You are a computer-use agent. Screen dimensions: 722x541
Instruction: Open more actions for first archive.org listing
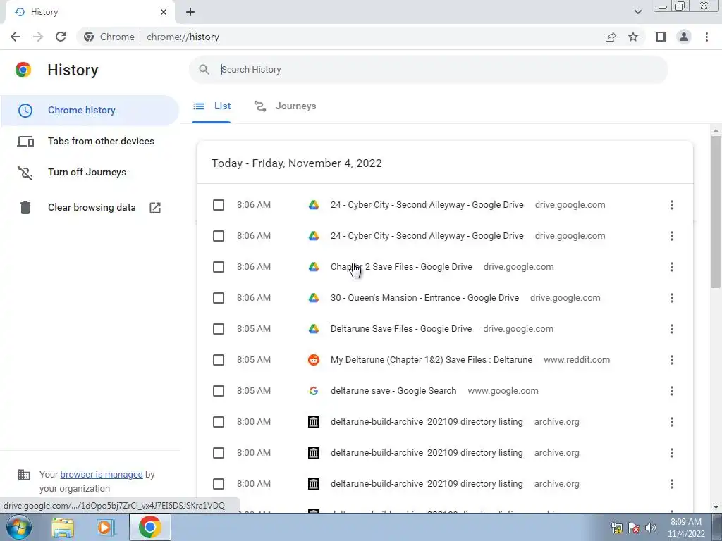click(x=672, y=422)
